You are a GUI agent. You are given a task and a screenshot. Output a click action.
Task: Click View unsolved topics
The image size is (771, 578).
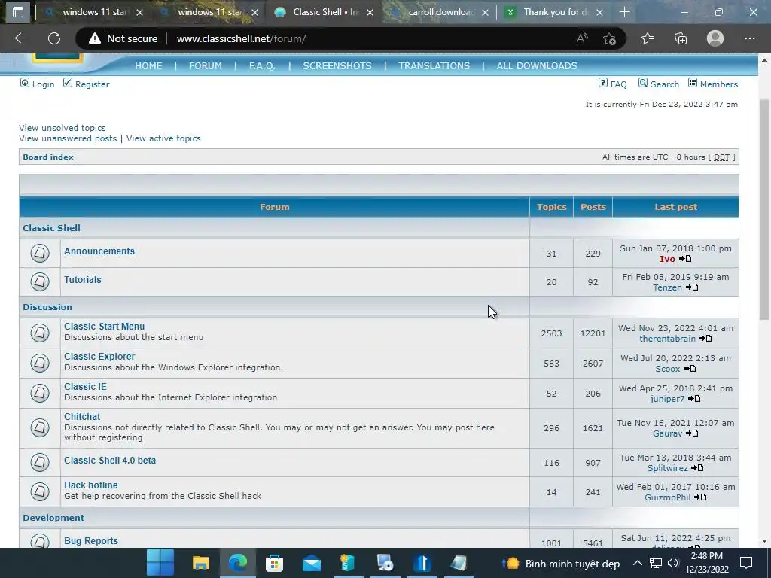[x=62, y=128]
